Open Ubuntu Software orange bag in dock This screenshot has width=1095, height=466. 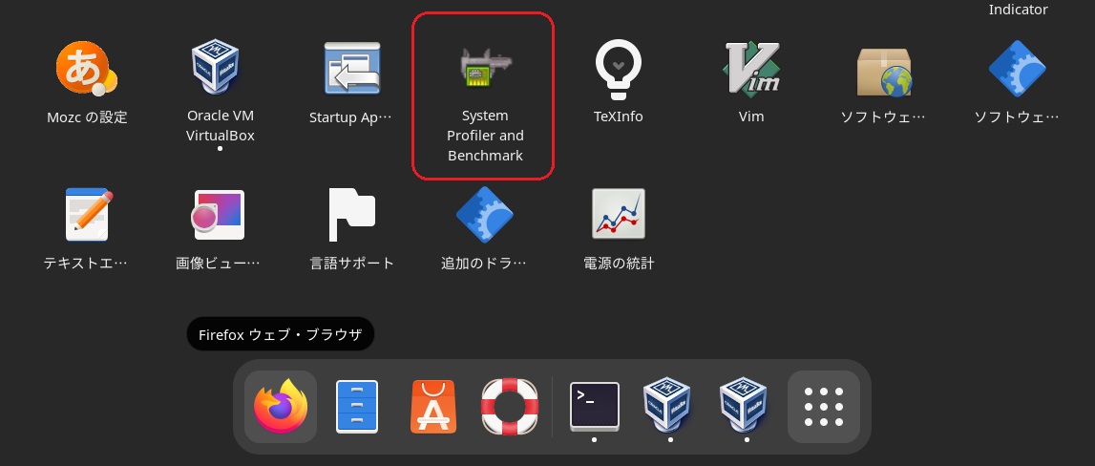pyautogui.click(x=433, y=407)
